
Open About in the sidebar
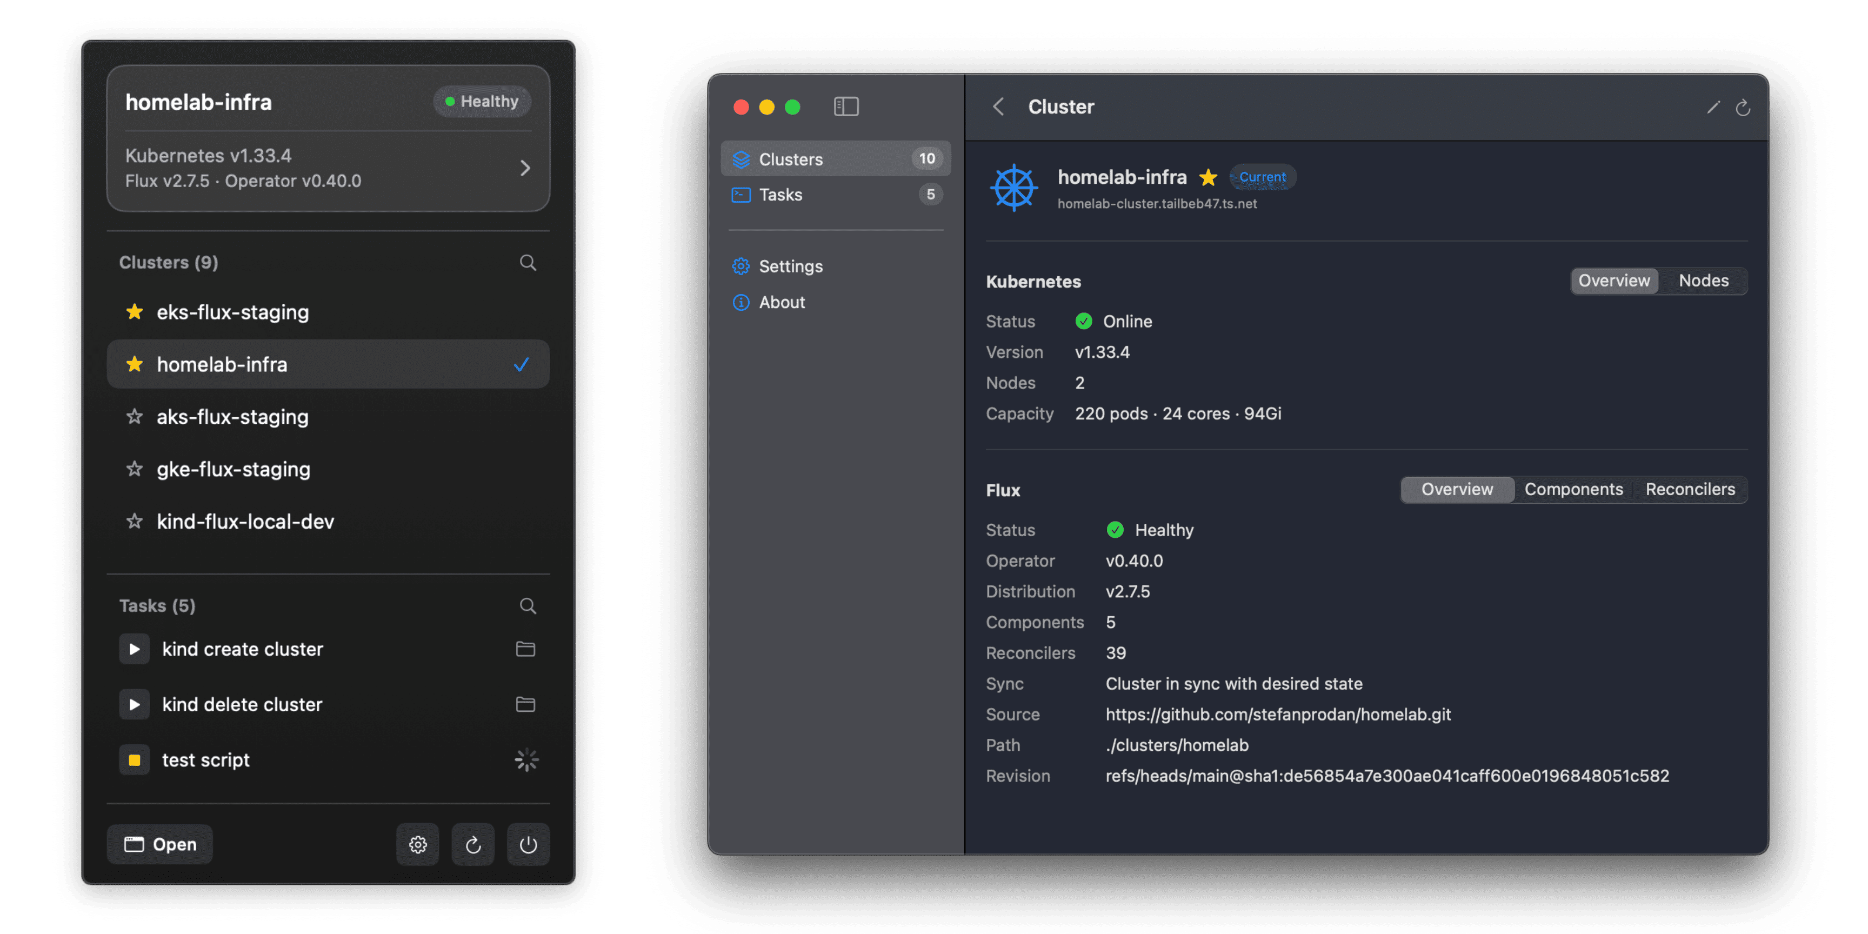(836, 302)
